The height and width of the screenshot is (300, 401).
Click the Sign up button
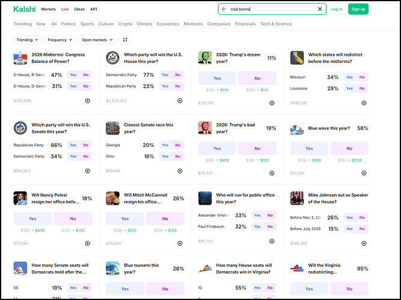pos(358,9)
